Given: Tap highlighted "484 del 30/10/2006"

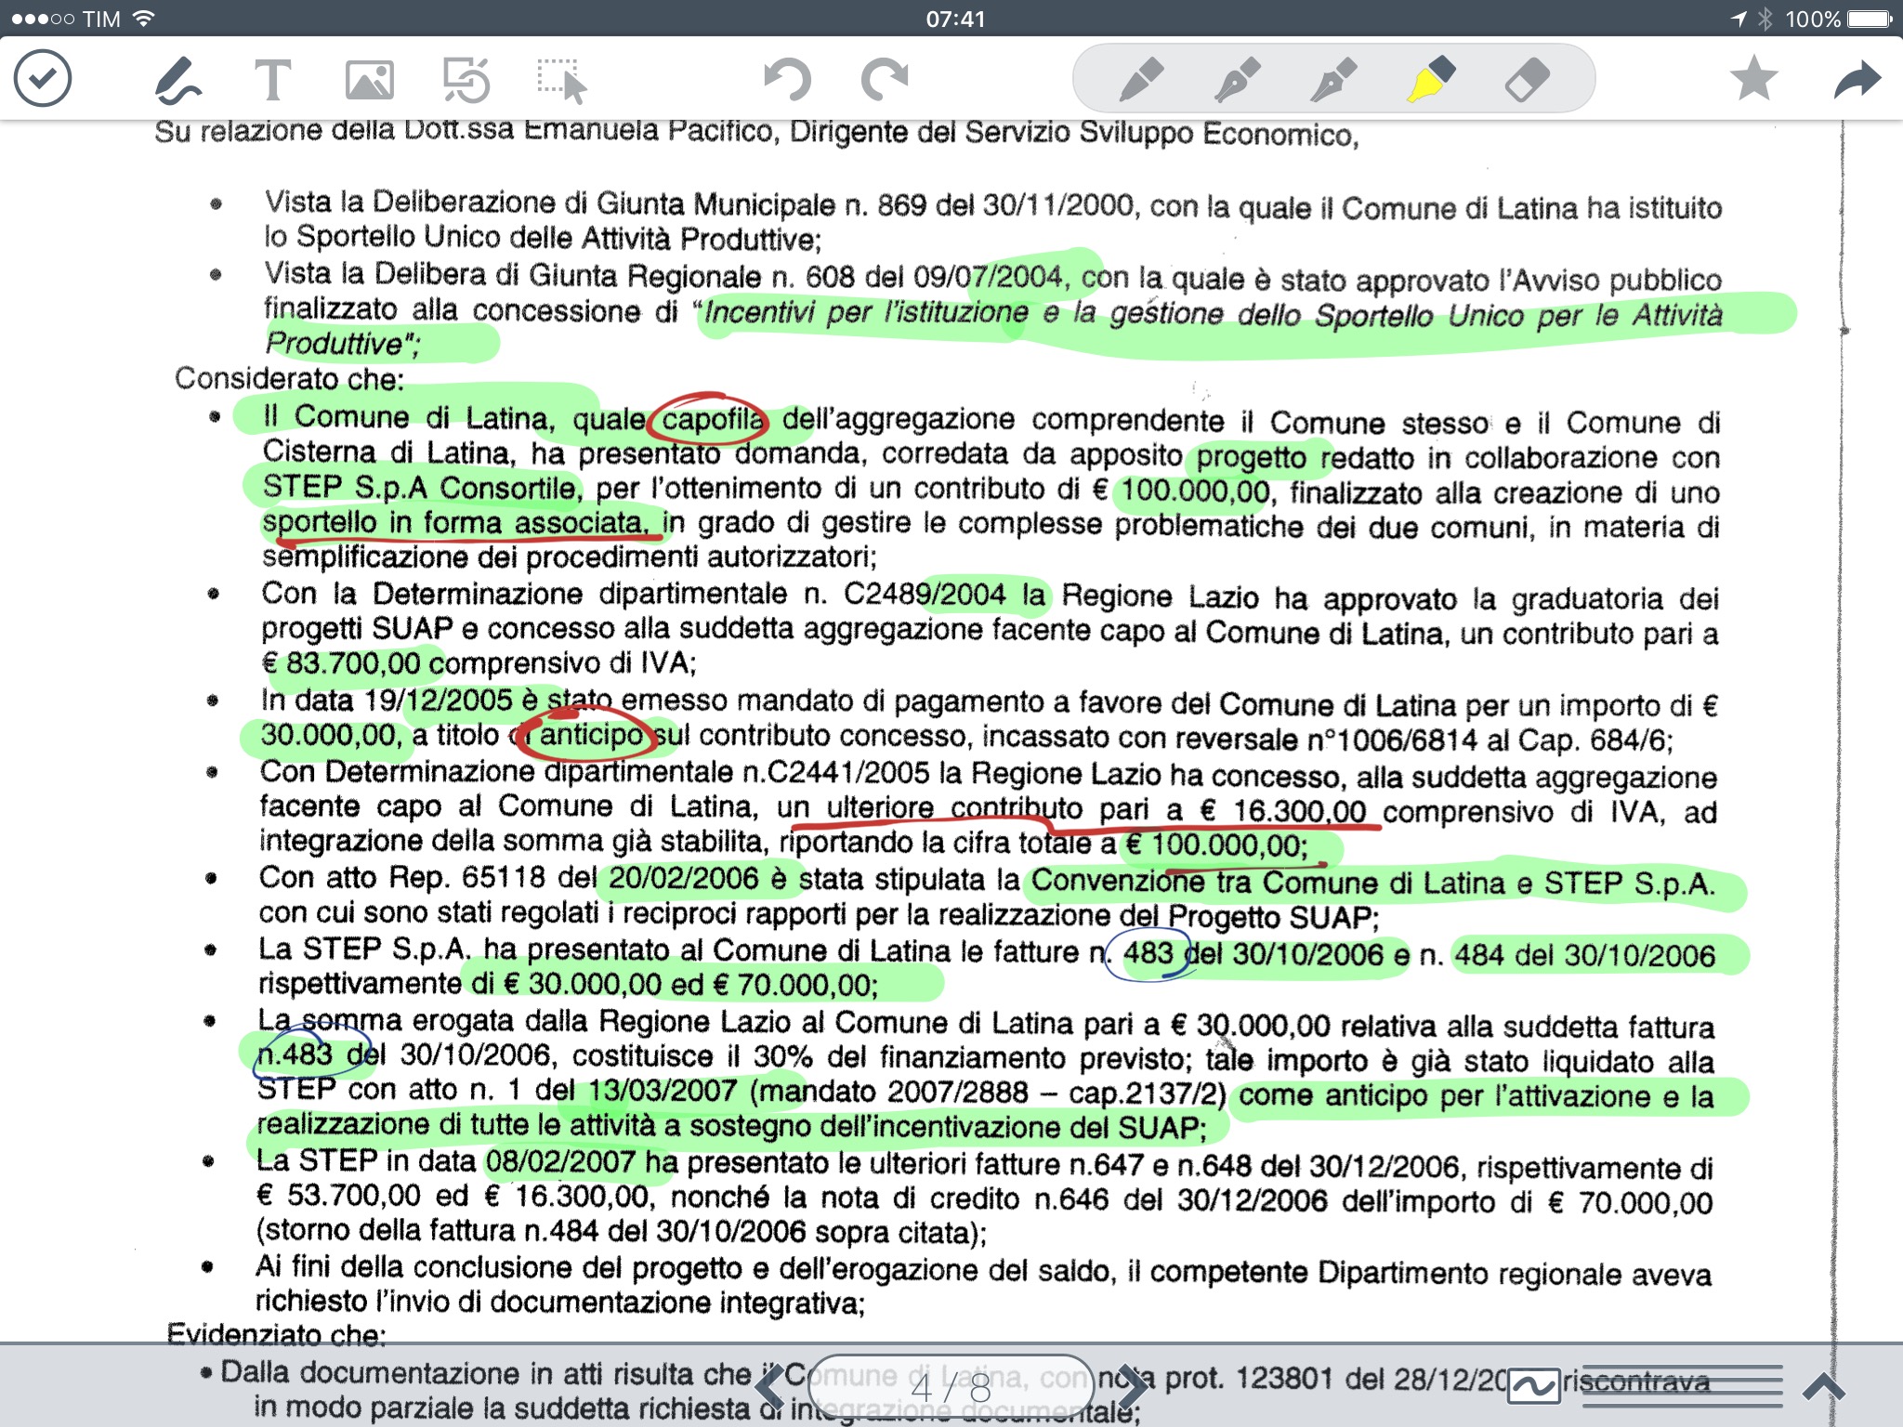Looking at the screenshot, I should 1585,955.
